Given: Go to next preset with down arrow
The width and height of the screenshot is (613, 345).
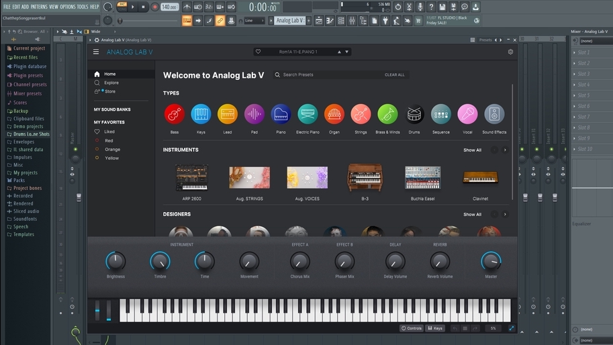Looking at the screenshot, I should point(346,52).
